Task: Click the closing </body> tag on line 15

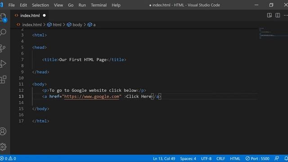Action: 40,109
